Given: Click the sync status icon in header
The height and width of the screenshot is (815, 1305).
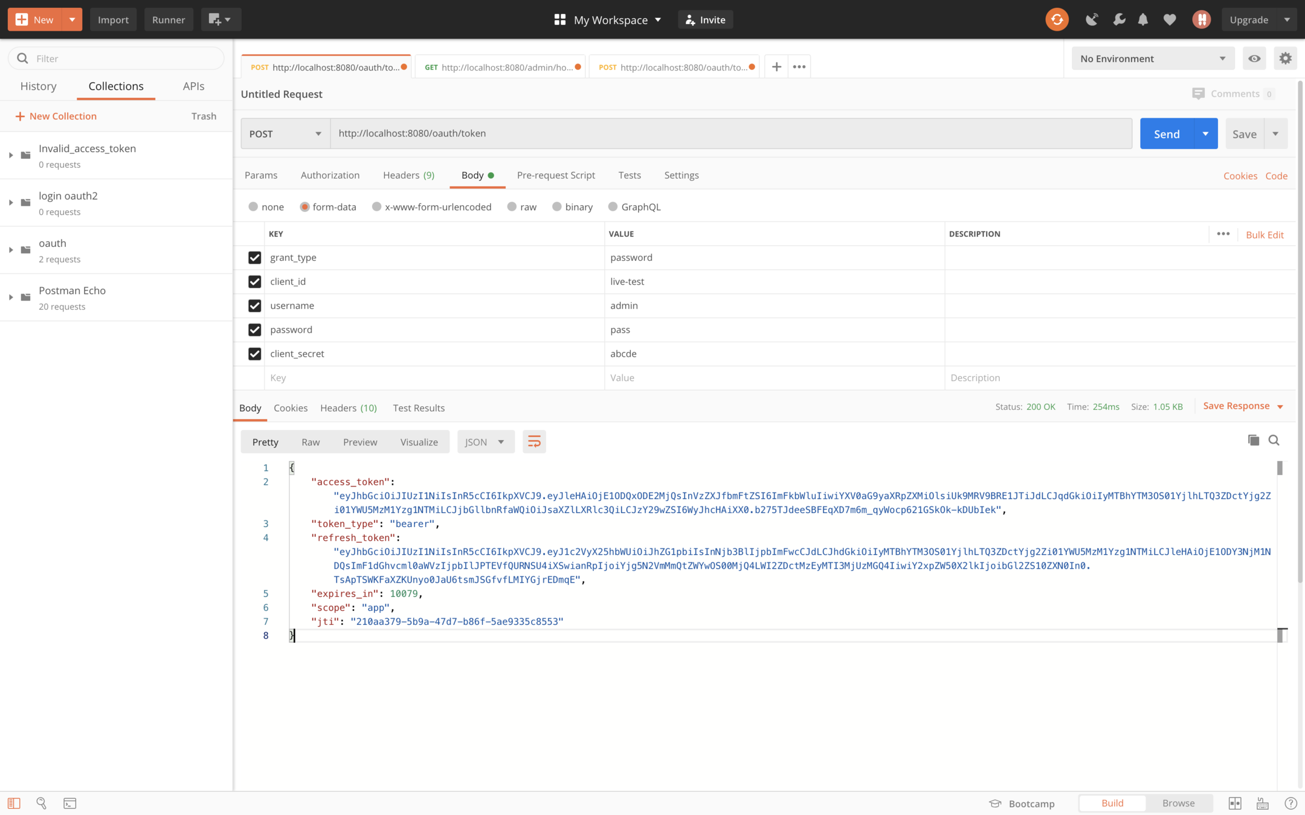Looking at the screenshot, I should tap(1057, 19).
